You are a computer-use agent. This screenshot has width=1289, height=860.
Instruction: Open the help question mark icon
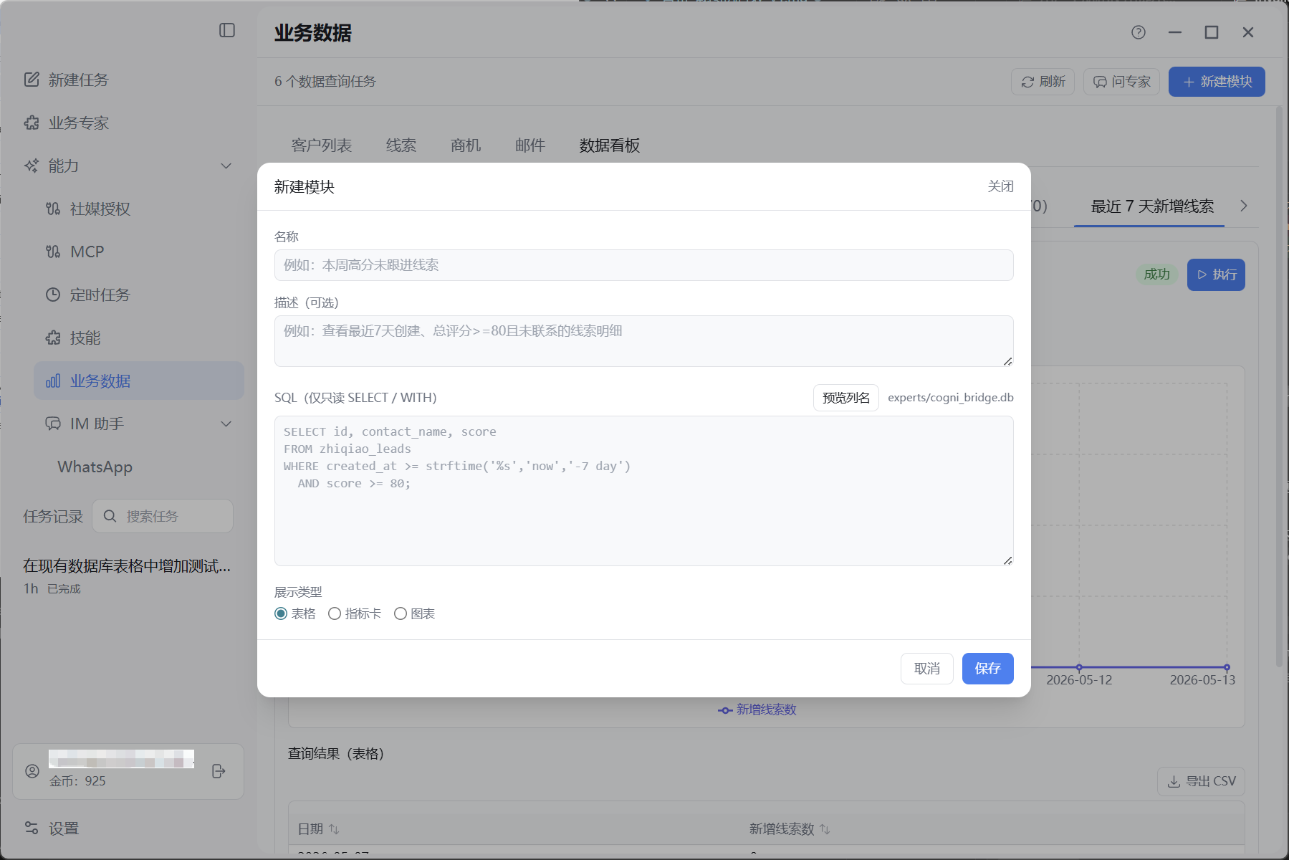1139,32
